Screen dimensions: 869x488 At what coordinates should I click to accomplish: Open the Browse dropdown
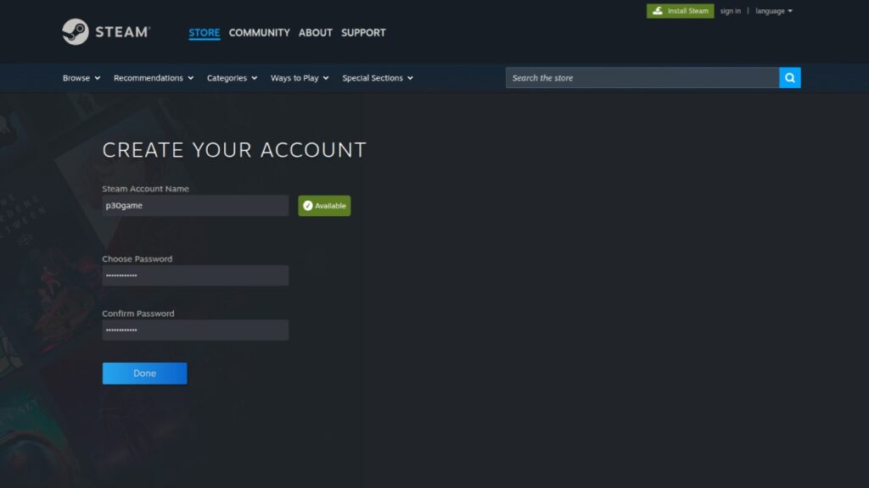pyautogui.click(x=81, y=78)
